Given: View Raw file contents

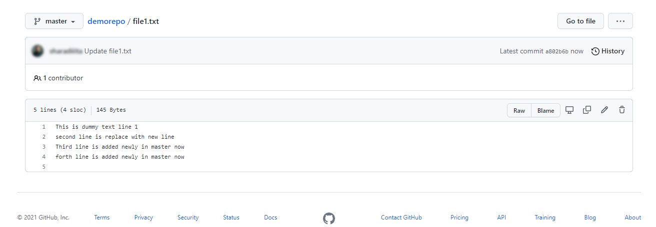Looking at the screenshot, I should point(519,111).
